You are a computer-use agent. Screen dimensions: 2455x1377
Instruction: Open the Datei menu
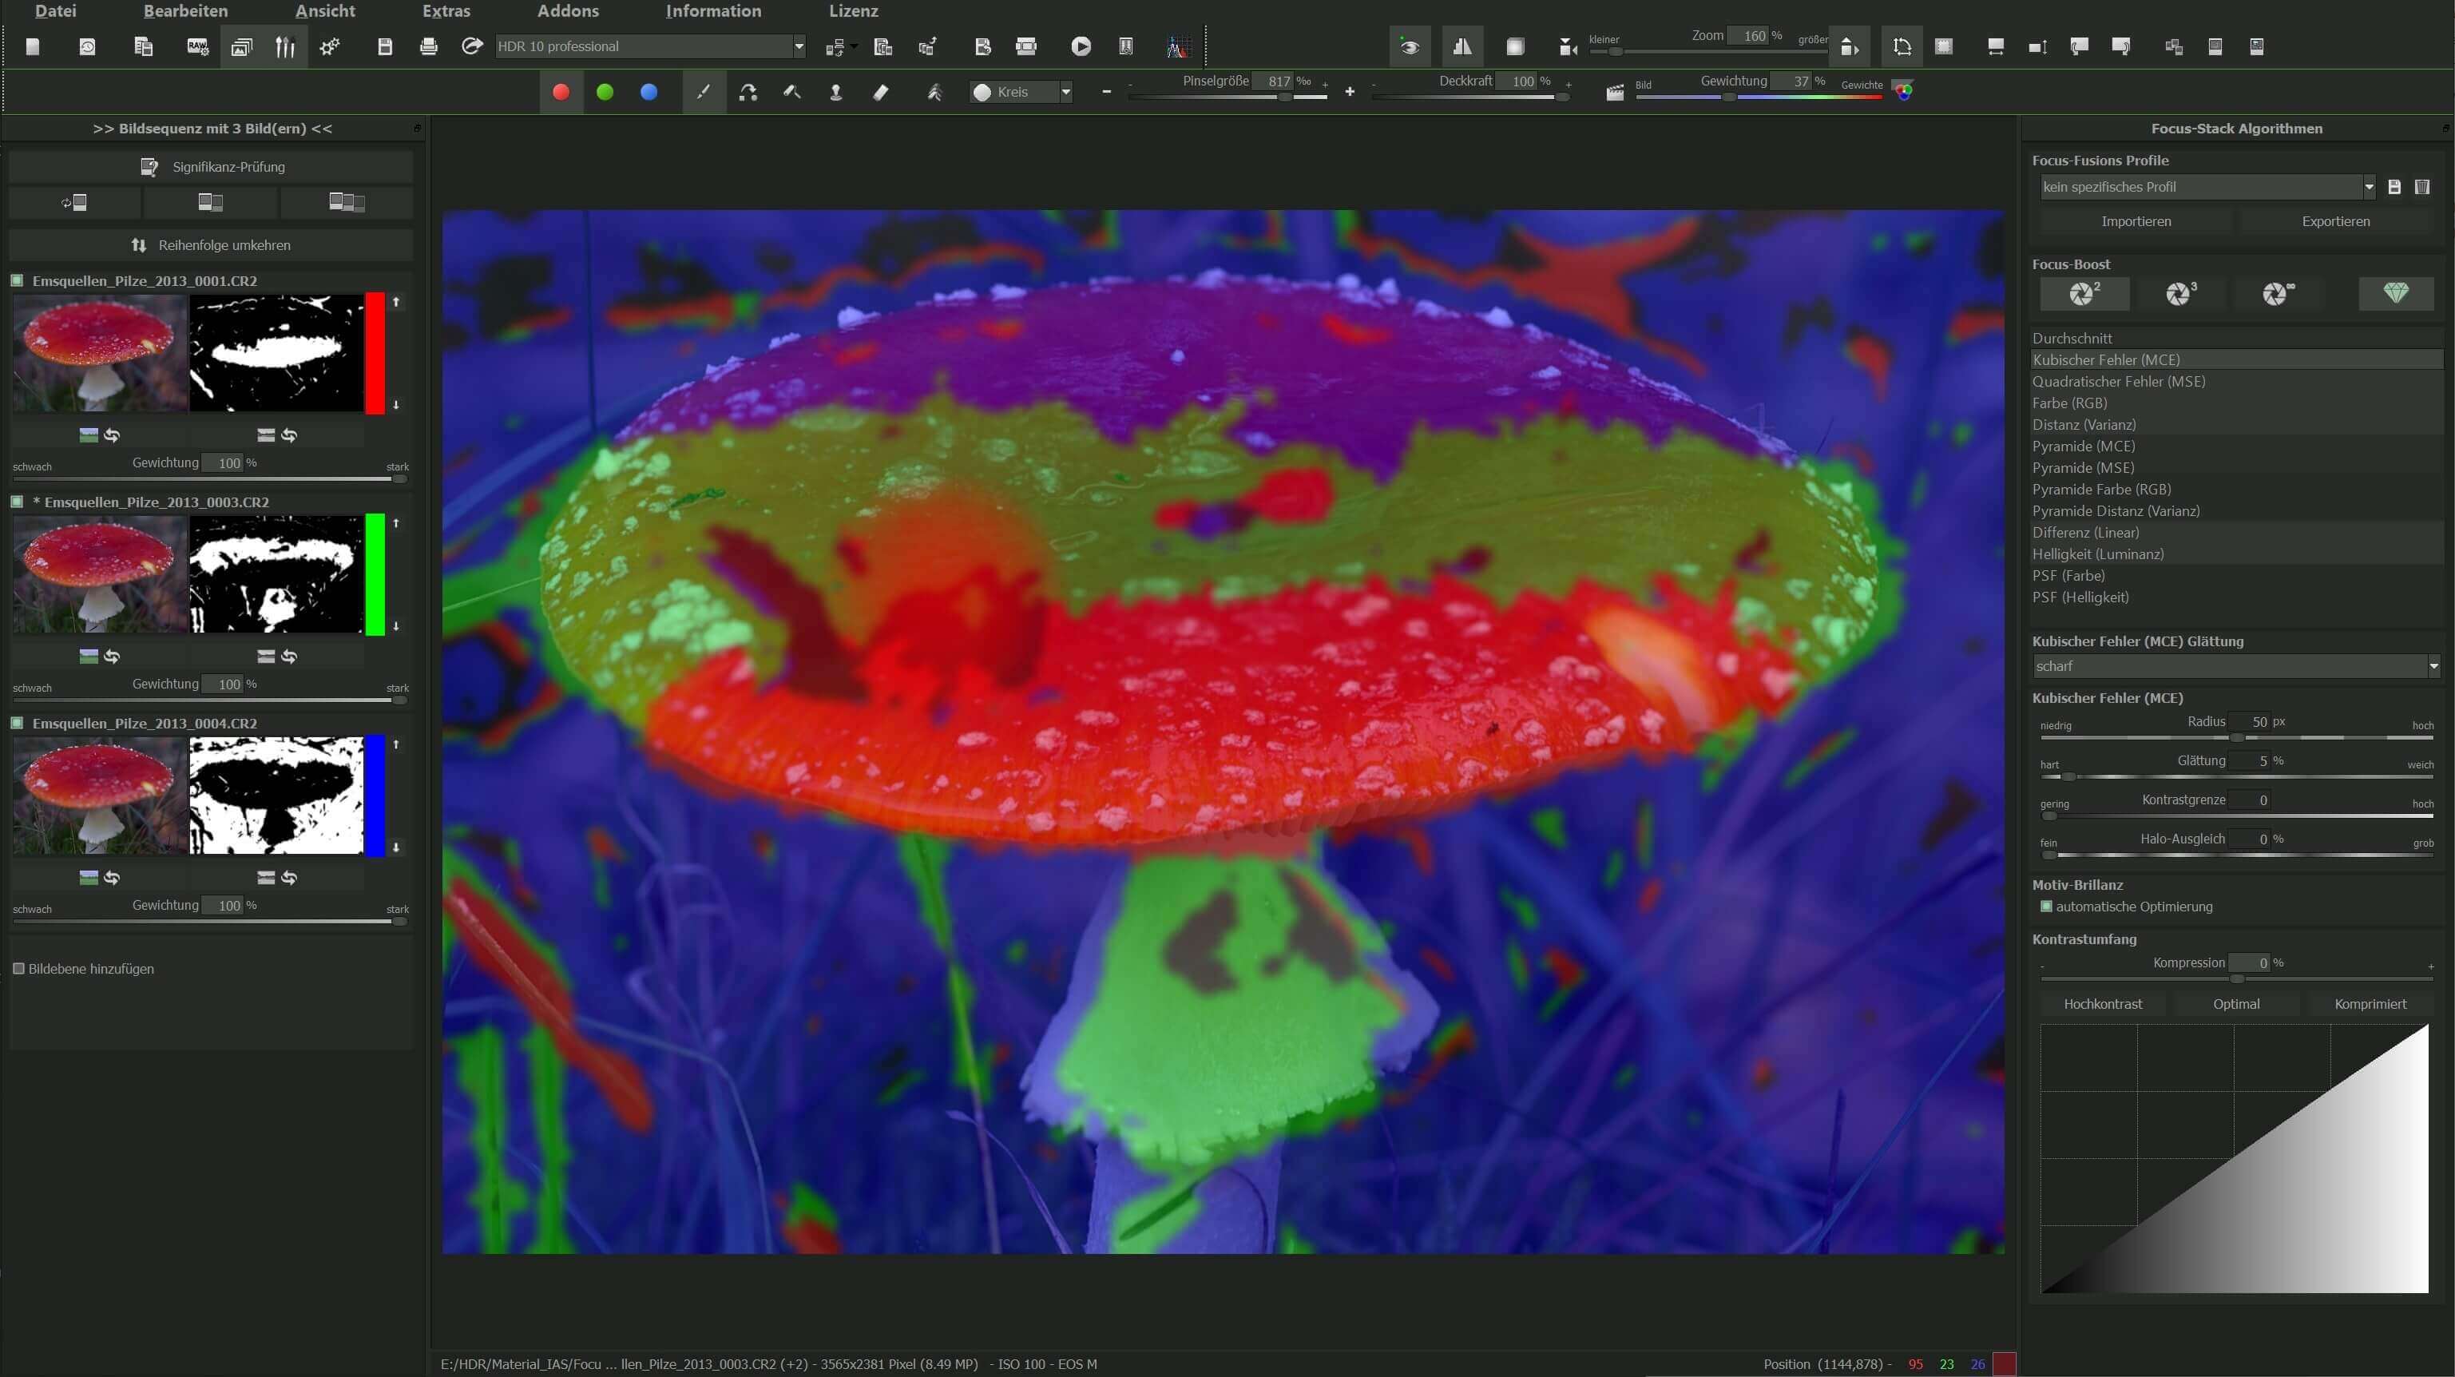[x=55, y=10]
